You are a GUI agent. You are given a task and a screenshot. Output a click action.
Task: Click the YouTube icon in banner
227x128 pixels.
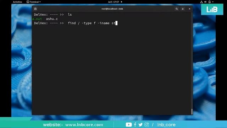(129, 125)
